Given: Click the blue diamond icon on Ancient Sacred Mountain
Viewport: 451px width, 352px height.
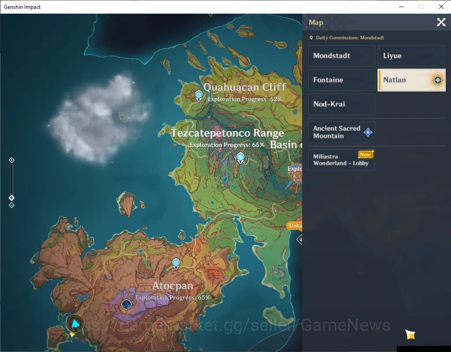Looking at the screenshot, I should coord(368,132).
